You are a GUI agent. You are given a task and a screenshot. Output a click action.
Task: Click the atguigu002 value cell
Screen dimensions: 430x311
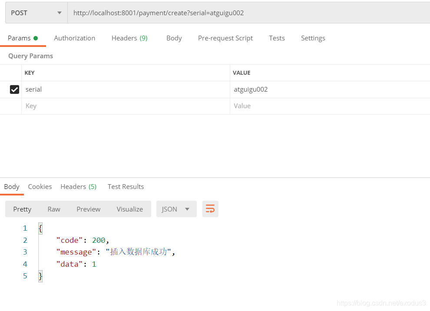330,89
